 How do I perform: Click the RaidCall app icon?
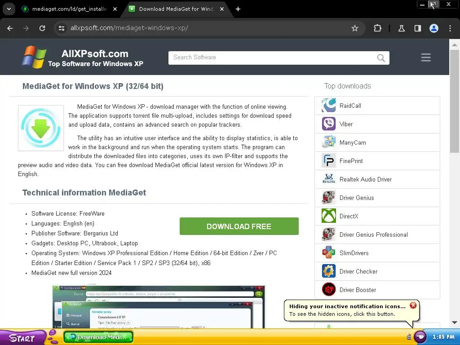[328, 105]
